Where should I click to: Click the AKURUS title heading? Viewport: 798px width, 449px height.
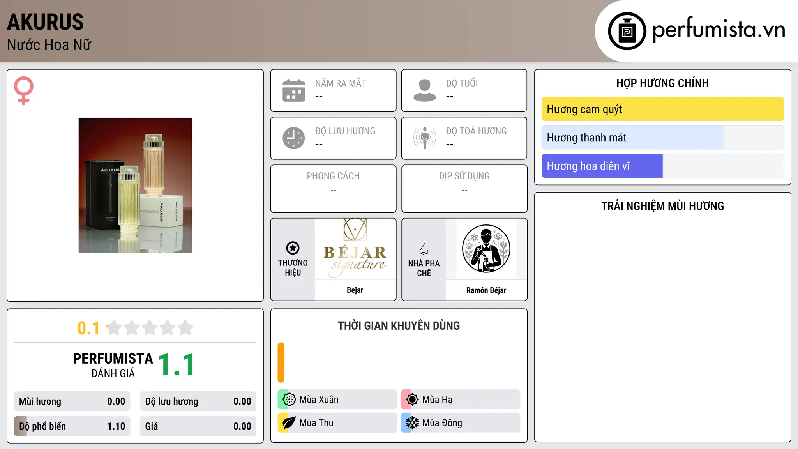(x=45, y=22)
